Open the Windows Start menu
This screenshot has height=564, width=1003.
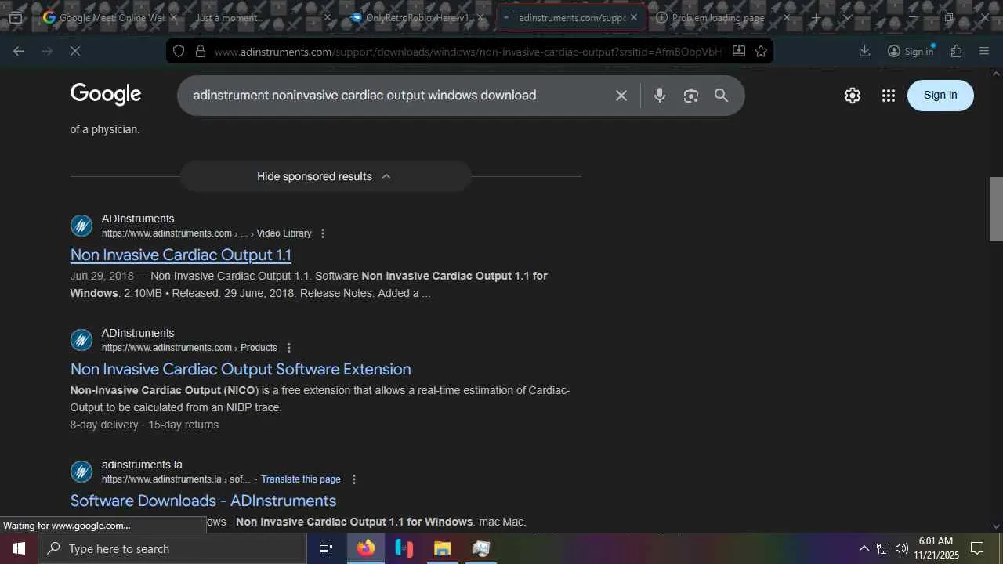(19, 548)
